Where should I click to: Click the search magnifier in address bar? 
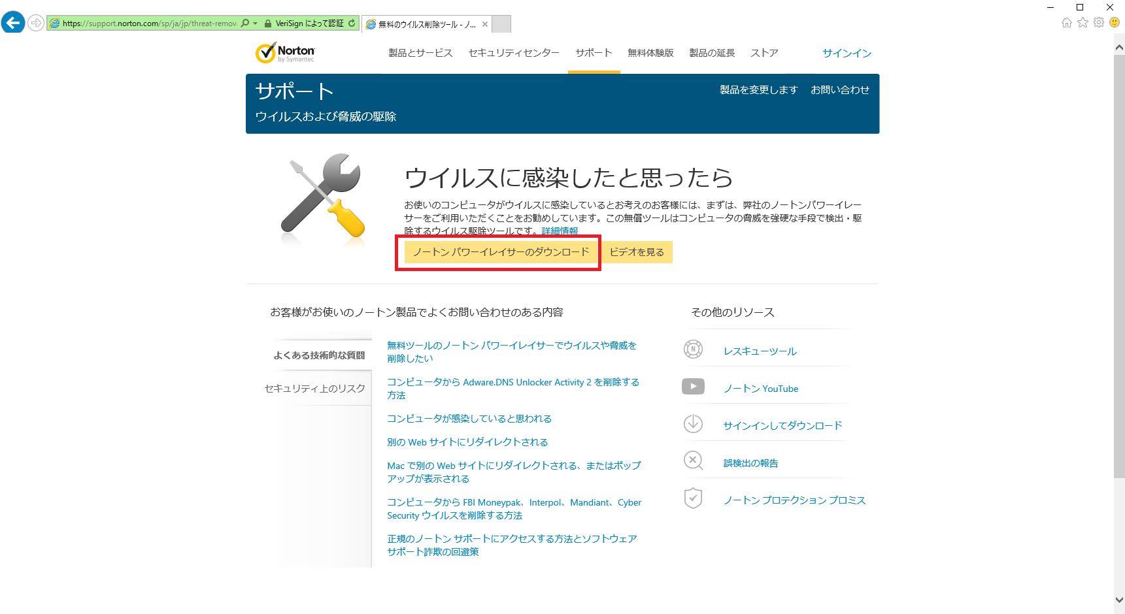[x=245, y=24]
